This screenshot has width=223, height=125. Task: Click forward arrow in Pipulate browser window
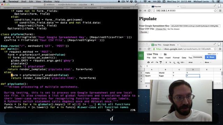point(145,11)
